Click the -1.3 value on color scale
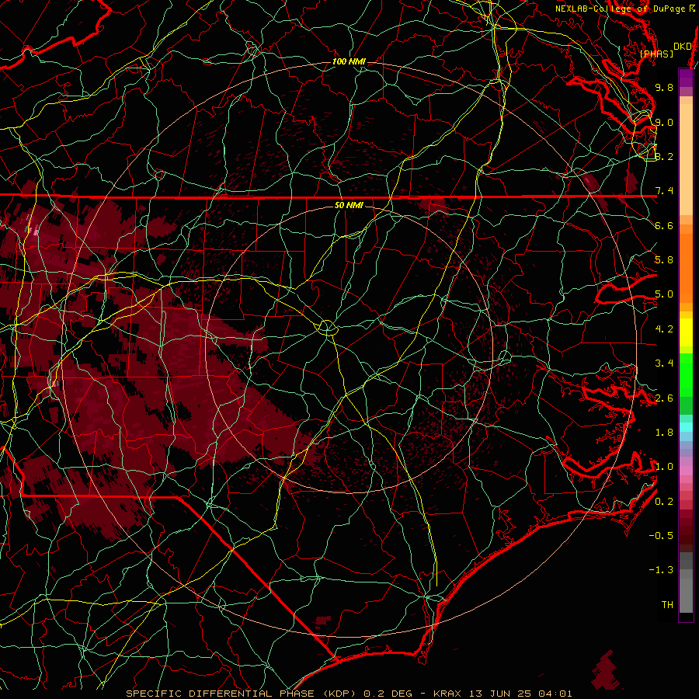Viewport: 699px width, 699px height. point(661,570)
